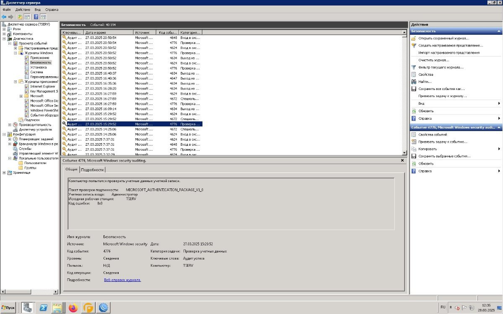
Task: Collapse the Диагностика node
Action: [4, 39]
